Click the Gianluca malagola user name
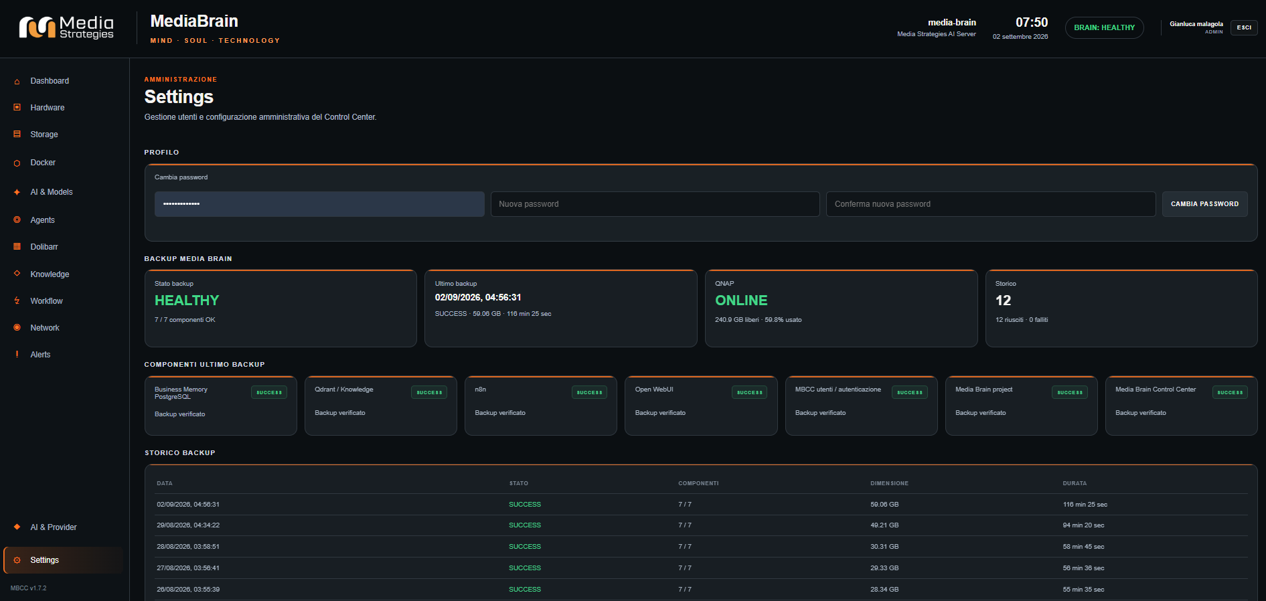 (1196, 24)
